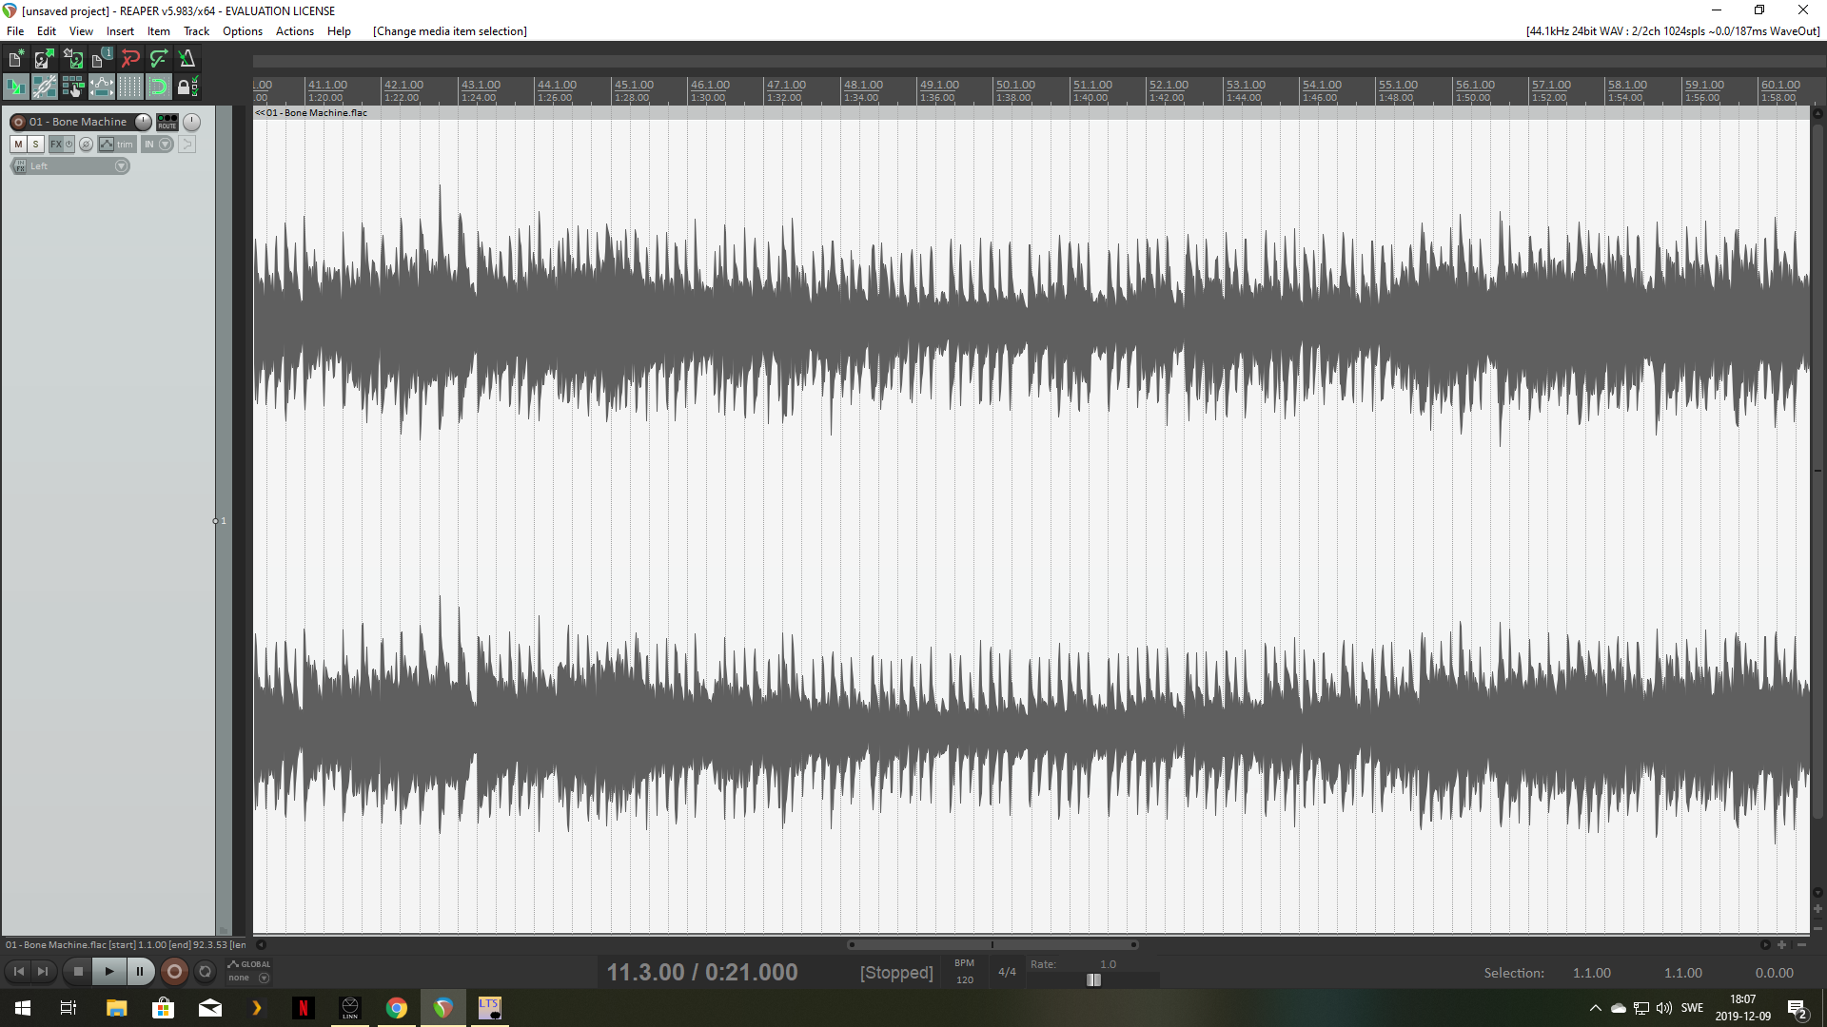
Task: Click the playback Rate slider
Action: (1093, 980)
